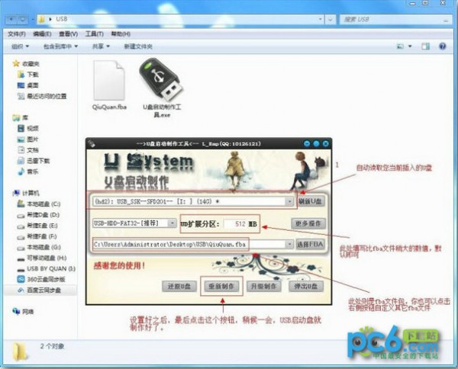
Task: Click the 搜索 USB search box
Action: click(395, 20)
